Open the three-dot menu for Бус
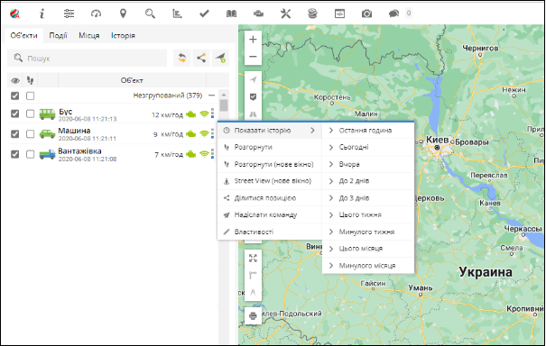This screenshot has width=546, height=346. click(212, 114)
